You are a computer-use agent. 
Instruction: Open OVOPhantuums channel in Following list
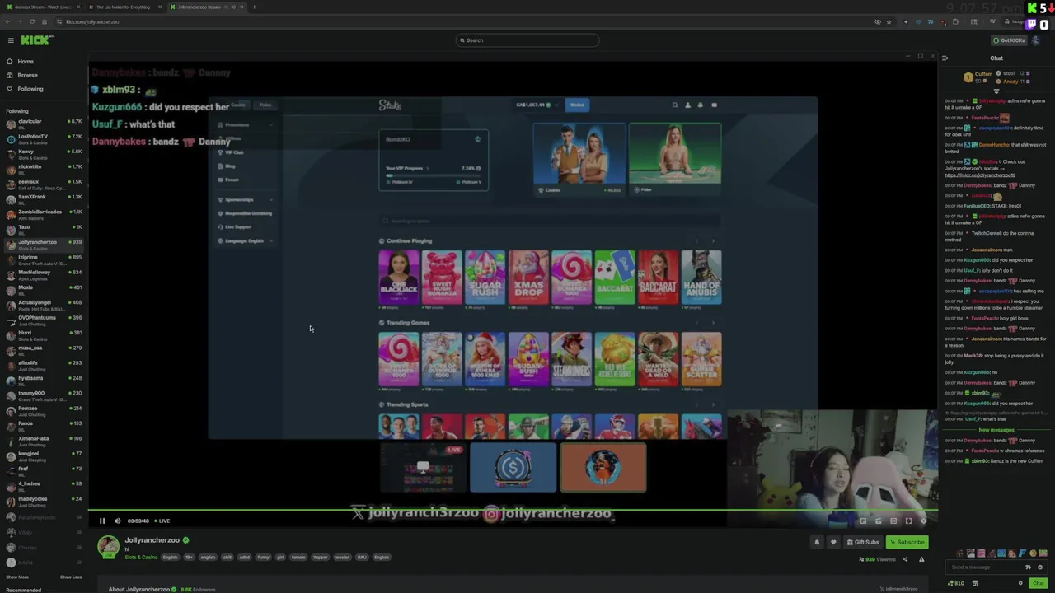pos(45,320)
